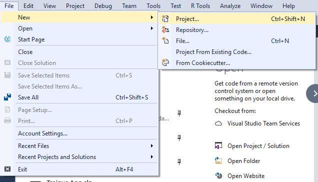Click the Repository icon in New submenu
Image resolution: width=318 pixels, height=182 pixels.
(x=165, y=30)
